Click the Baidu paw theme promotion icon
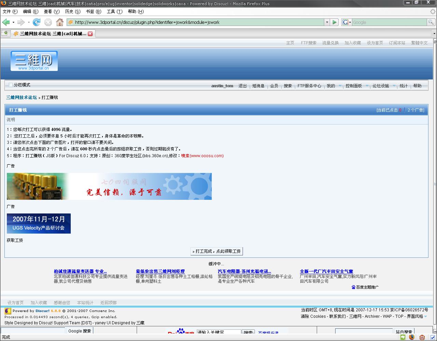The height and width of the screenshot is (341, 437). coord(353,287)
